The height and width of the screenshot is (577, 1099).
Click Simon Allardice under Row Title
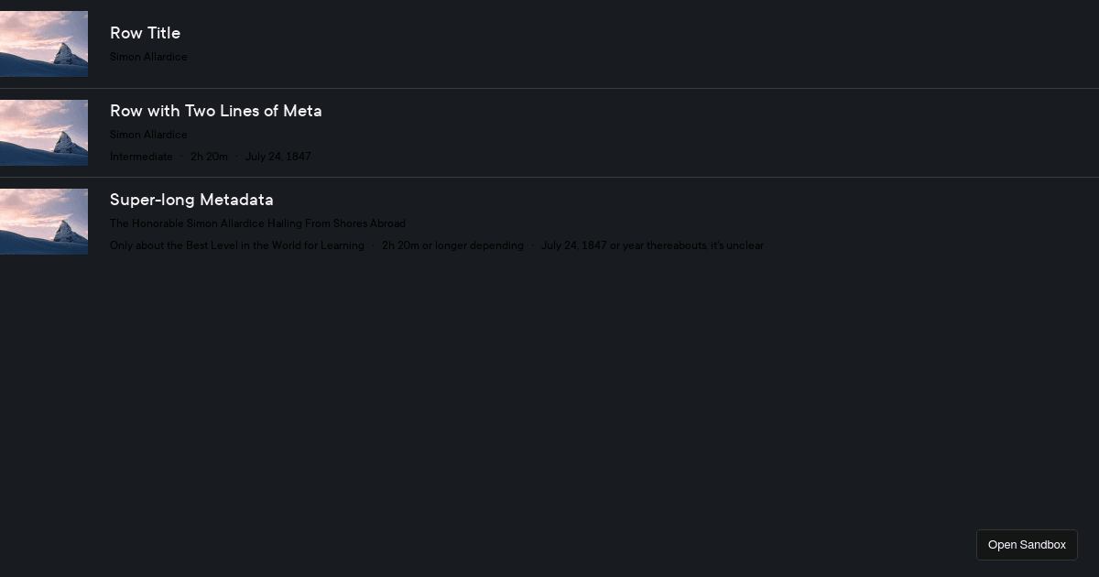(x=148, y=57)
